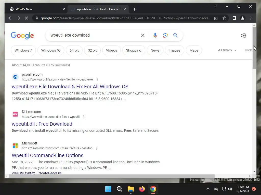Start voice search with microphone icon
Image resolution: width=261 pixels, height=195 pixels.
click(155, 35)
